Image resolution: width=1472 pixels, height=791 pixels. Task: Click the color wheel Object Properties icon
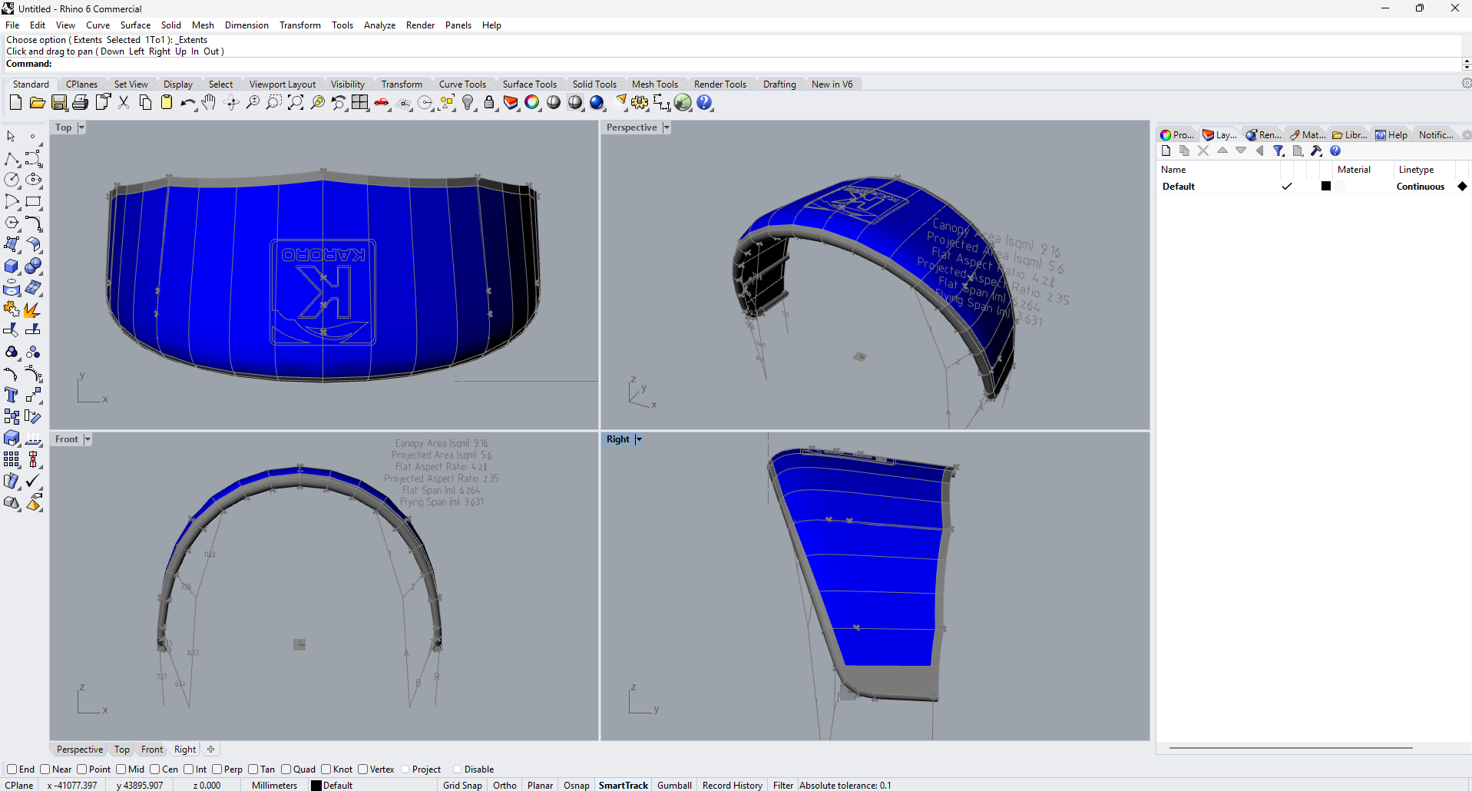point(532,102)
